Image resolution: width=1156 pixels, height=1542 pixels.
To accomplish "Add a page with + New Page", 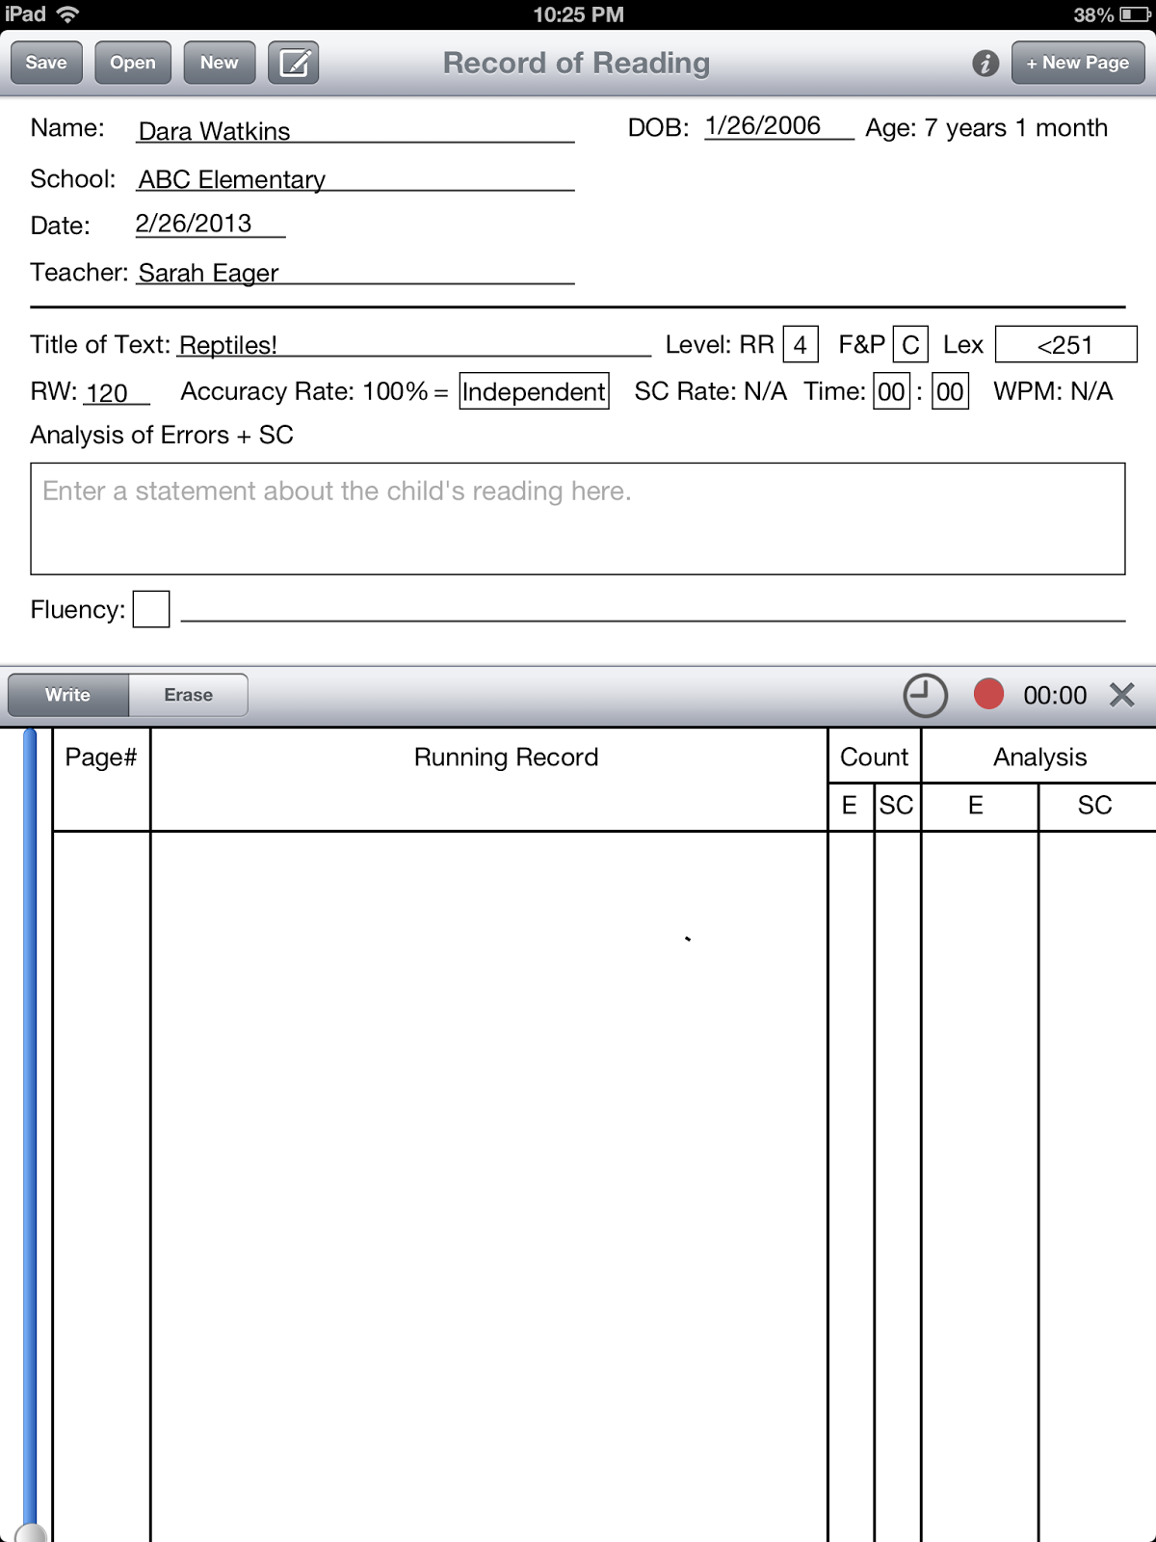I will [x=1078, y=63].
